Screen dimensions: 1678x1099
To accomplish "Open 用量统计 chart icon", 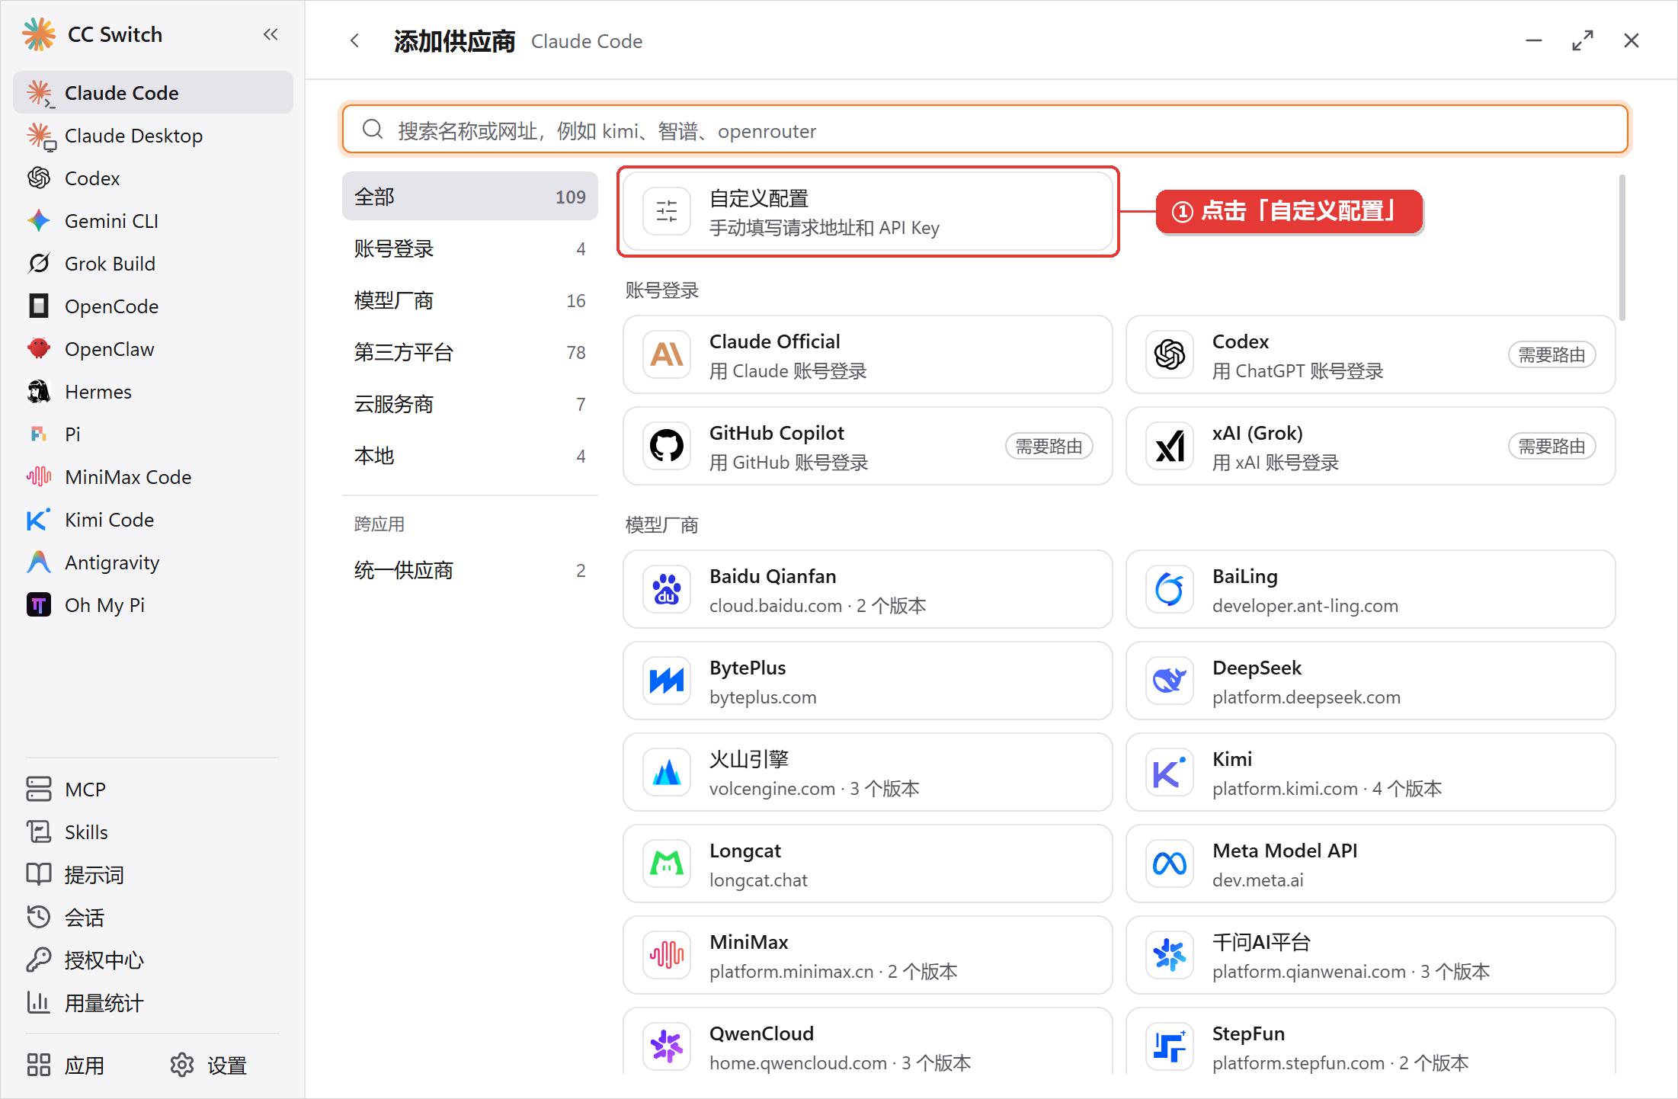I will pyautogui.click(x=39, y=1003).
